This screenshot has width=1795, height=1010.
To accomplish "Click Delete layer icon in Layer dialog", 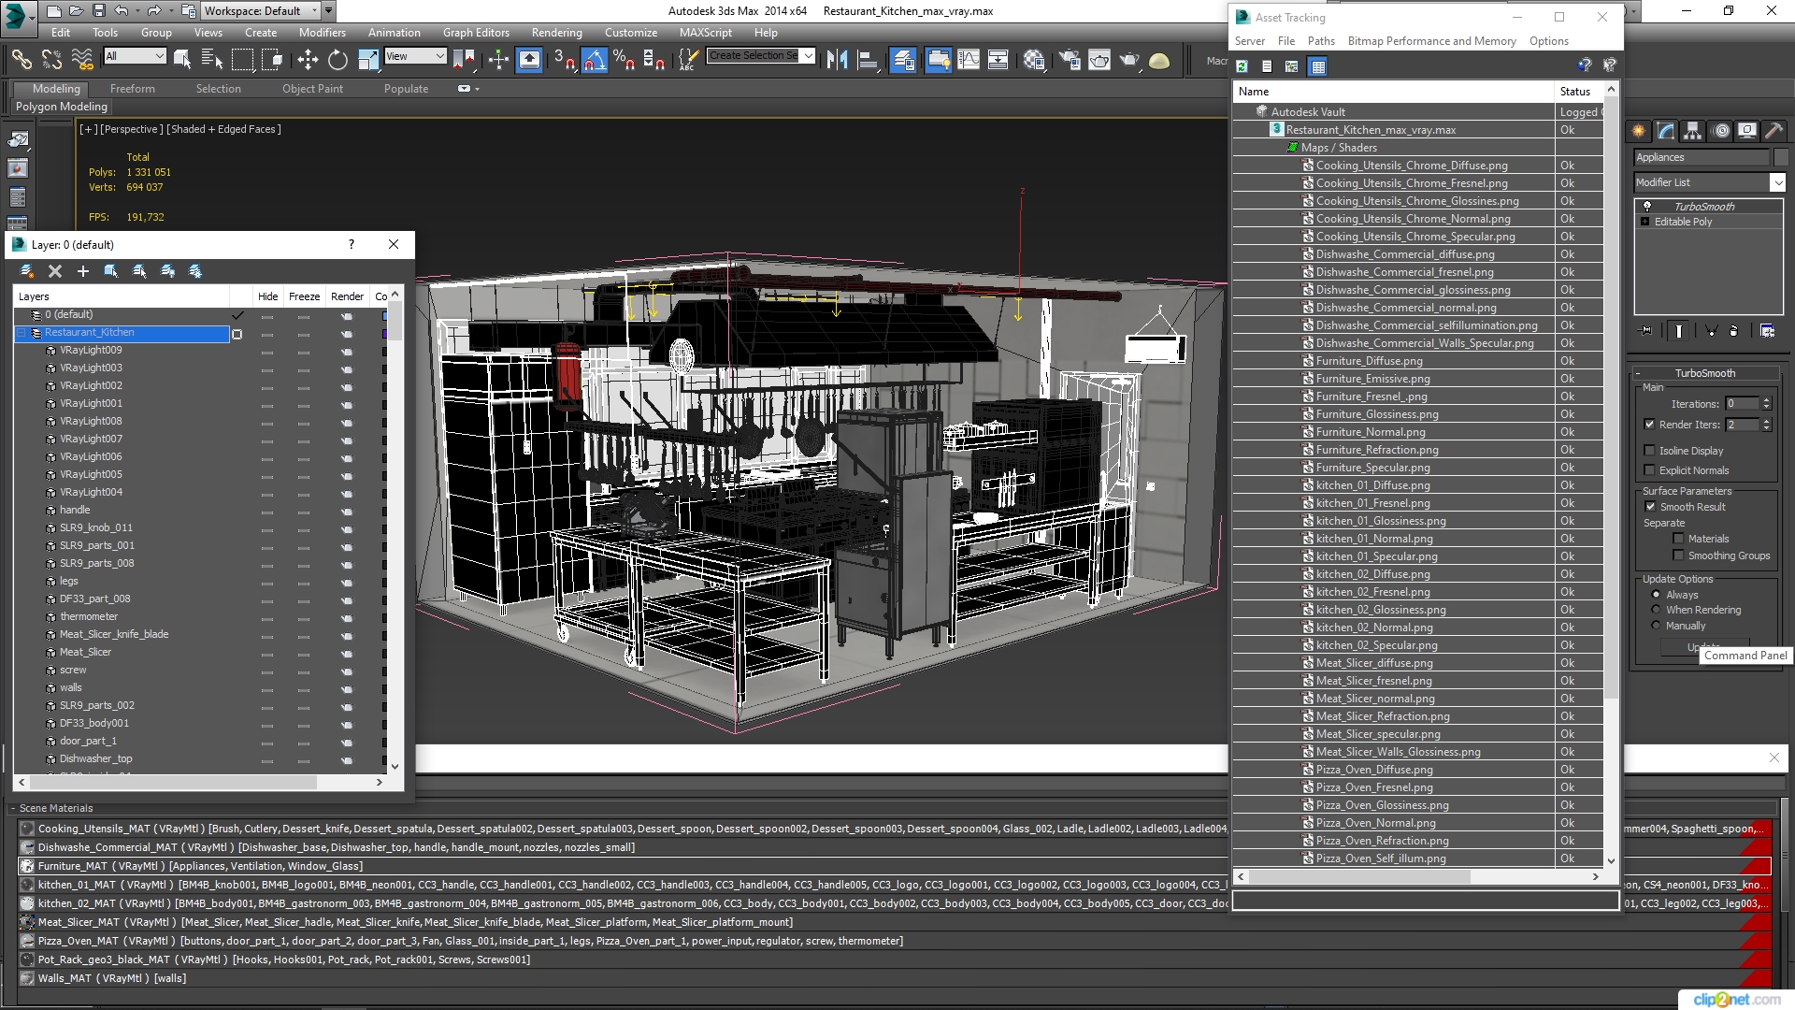I will click(55, 271).
